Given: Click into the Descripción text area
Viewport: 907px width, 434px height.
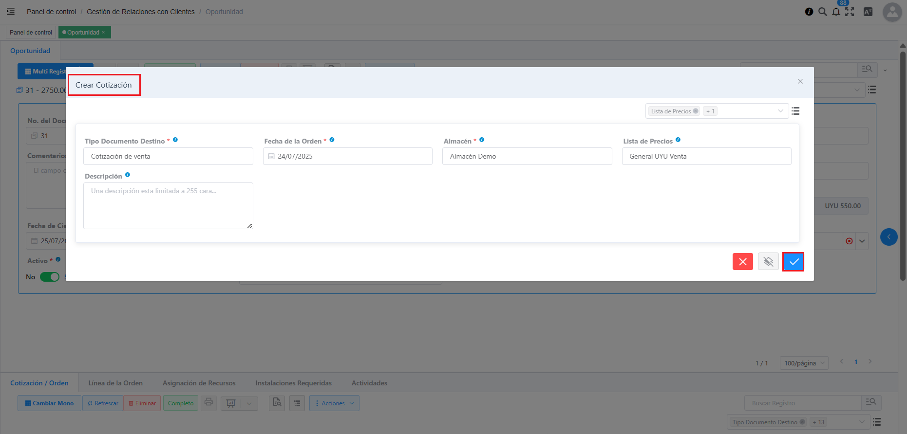Looking at the screenshot, I should (x=168, y=206).
